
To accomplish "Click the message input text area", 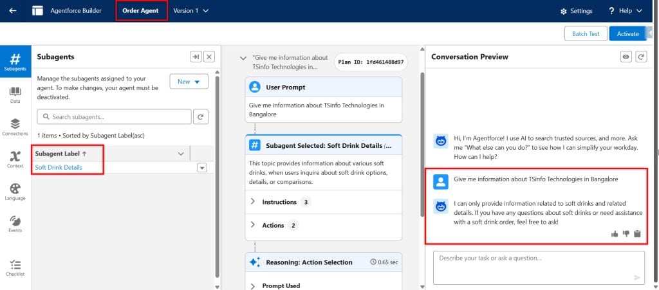I will tap(539, 267).
